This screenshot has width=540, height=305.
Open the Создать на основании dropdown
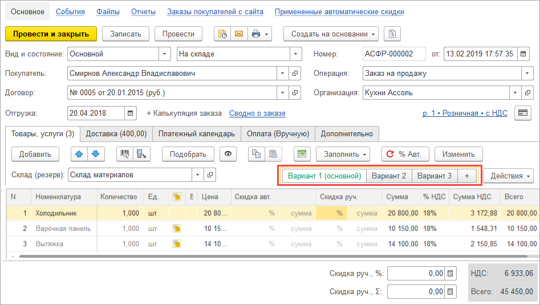[331, 34]
